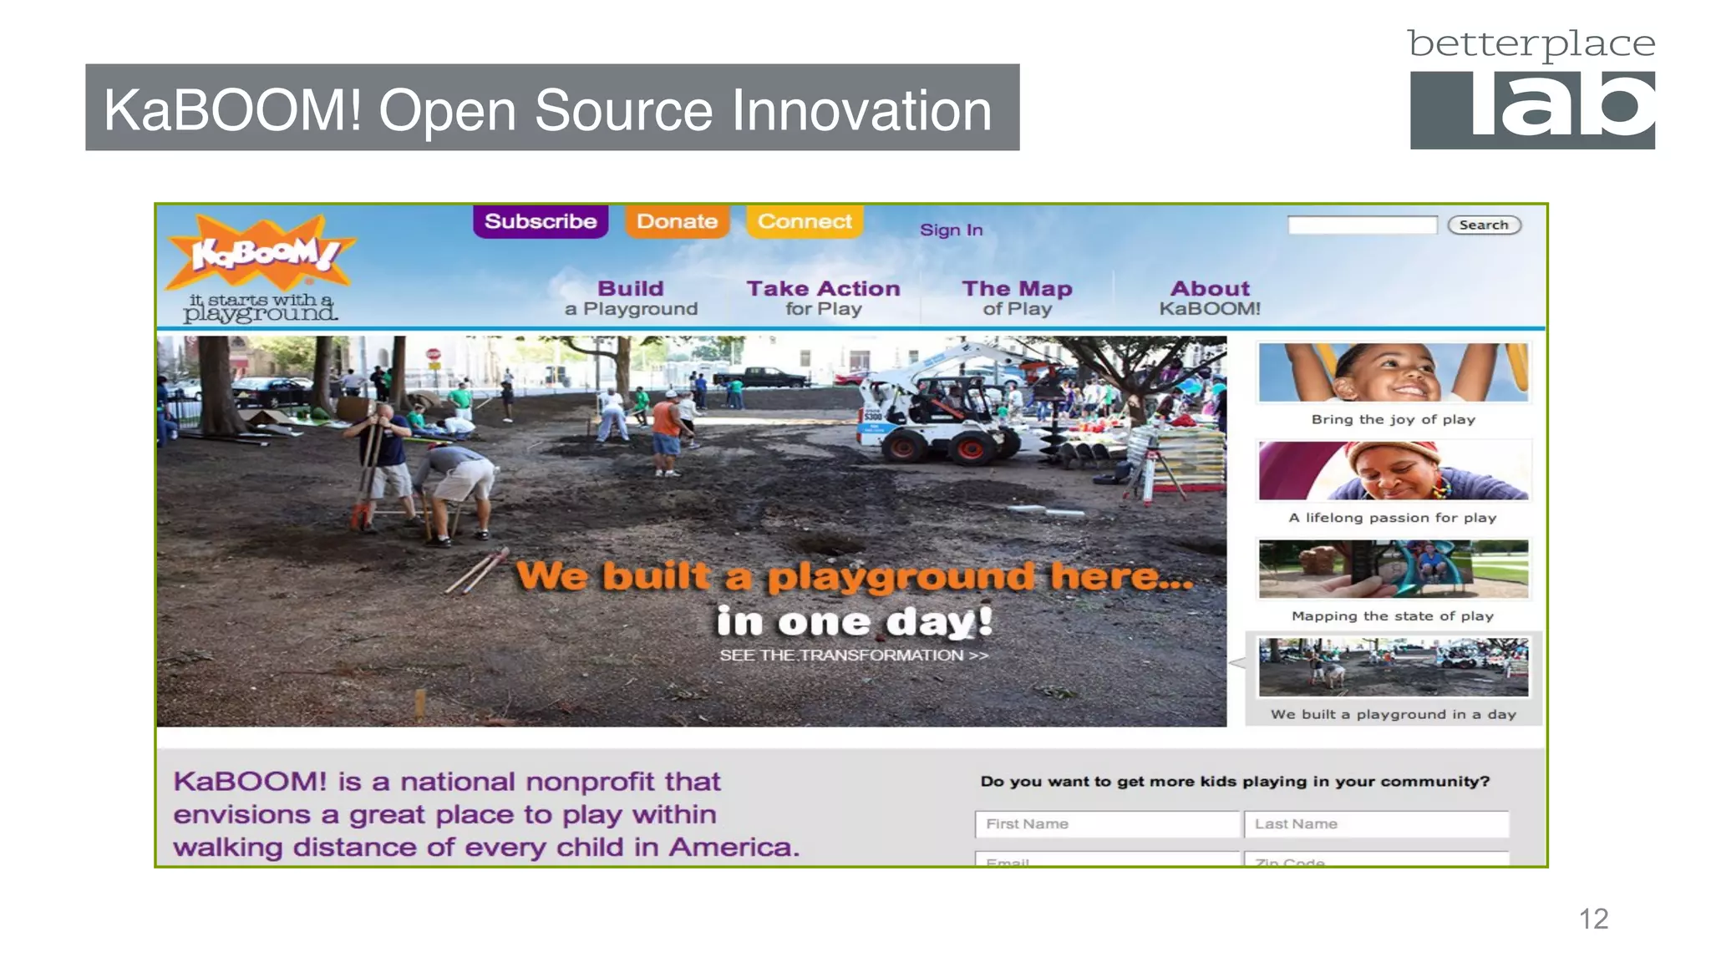Click the First Name field

pos(1107,824)
